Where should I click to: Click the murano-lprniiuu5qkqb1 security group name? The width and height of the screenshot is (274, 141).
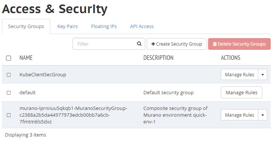pos(73,115)
